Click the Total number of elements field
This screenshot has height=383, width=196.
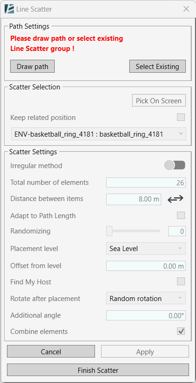click(x=146, y=182)
